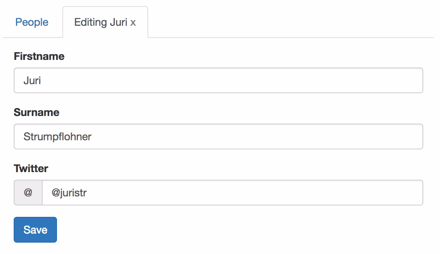This screenshot has width=440, height=254.
Task: Click the Surname label
Action: click(36, 113)
